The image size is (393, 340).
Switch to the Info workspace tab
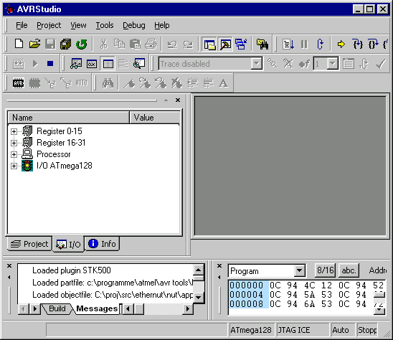pos(103,244)
